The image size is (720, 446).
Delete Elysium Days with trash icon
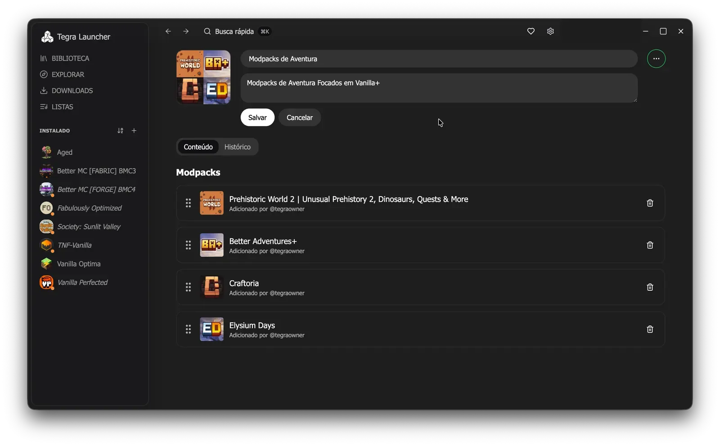(x=650, y=329)
